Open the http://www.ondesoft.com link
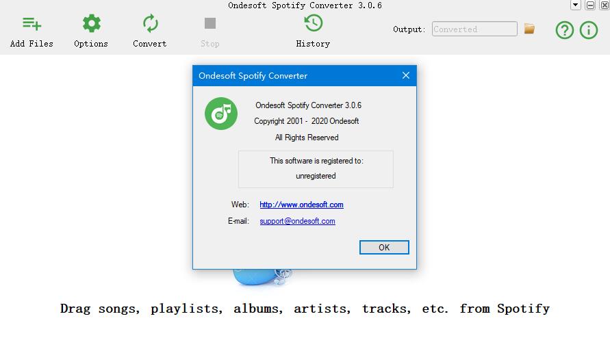 (x=301, y=205)
